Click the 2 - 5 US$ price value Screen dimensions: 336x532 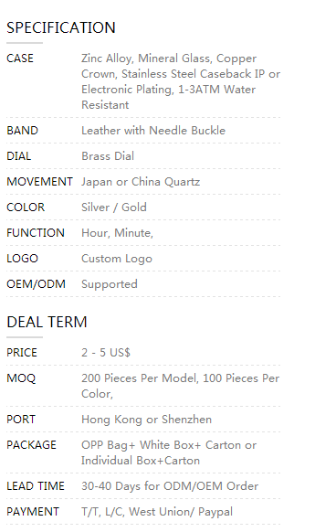pos(106,353)
